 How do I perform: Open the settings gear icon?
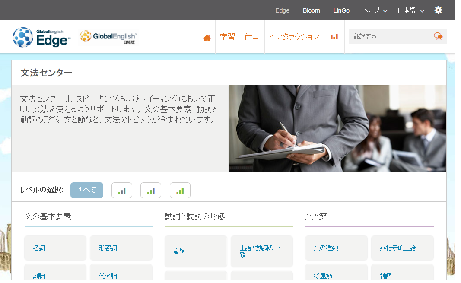click(438, 10)
